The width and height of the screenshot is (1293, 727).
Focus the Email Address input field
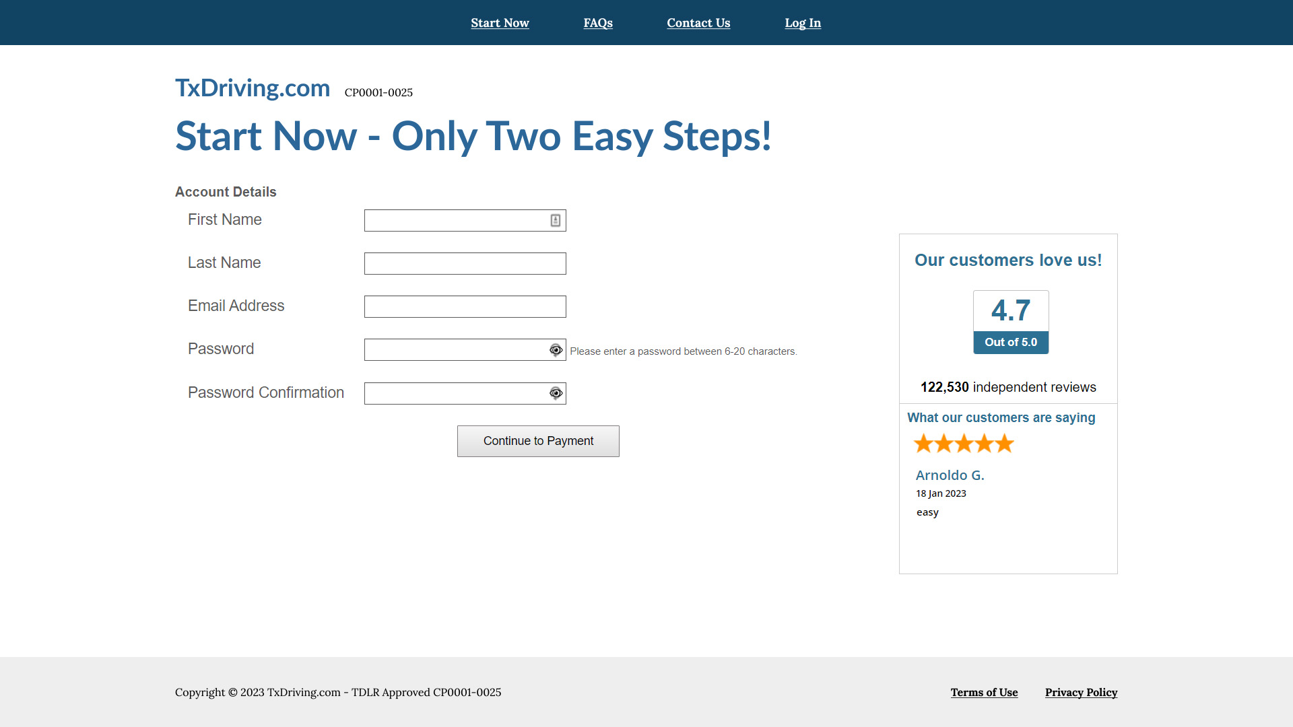coord(465,306)
